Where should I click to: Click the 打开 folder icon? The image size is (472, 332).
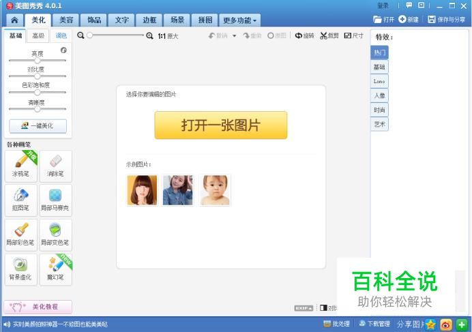point(377,20)
